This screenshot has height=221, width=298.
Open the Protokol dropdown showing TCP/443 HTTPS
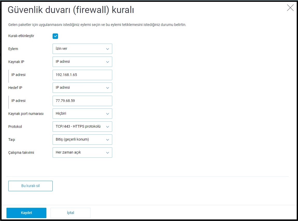pyautogui.click(x=82, y=127)
